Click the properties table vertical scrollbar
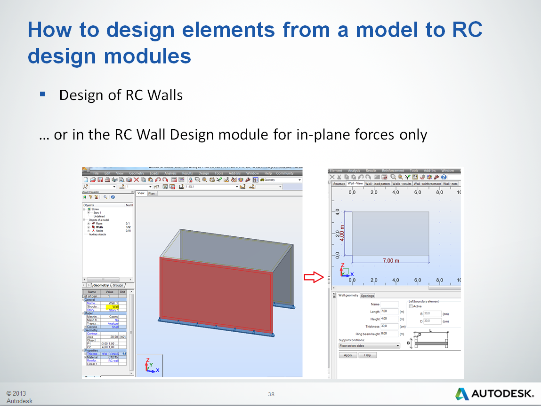 point(131,332)
